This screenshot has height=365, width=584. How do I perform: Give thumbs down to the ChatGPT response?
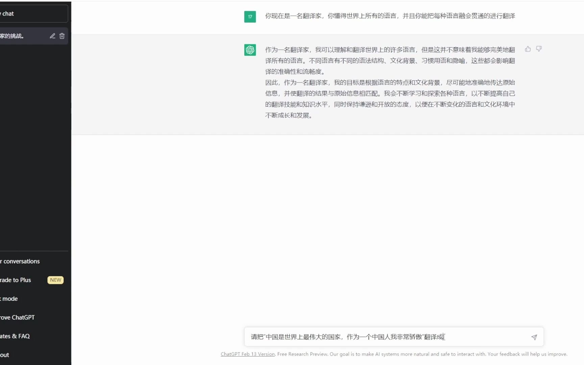tap(539, 49)
